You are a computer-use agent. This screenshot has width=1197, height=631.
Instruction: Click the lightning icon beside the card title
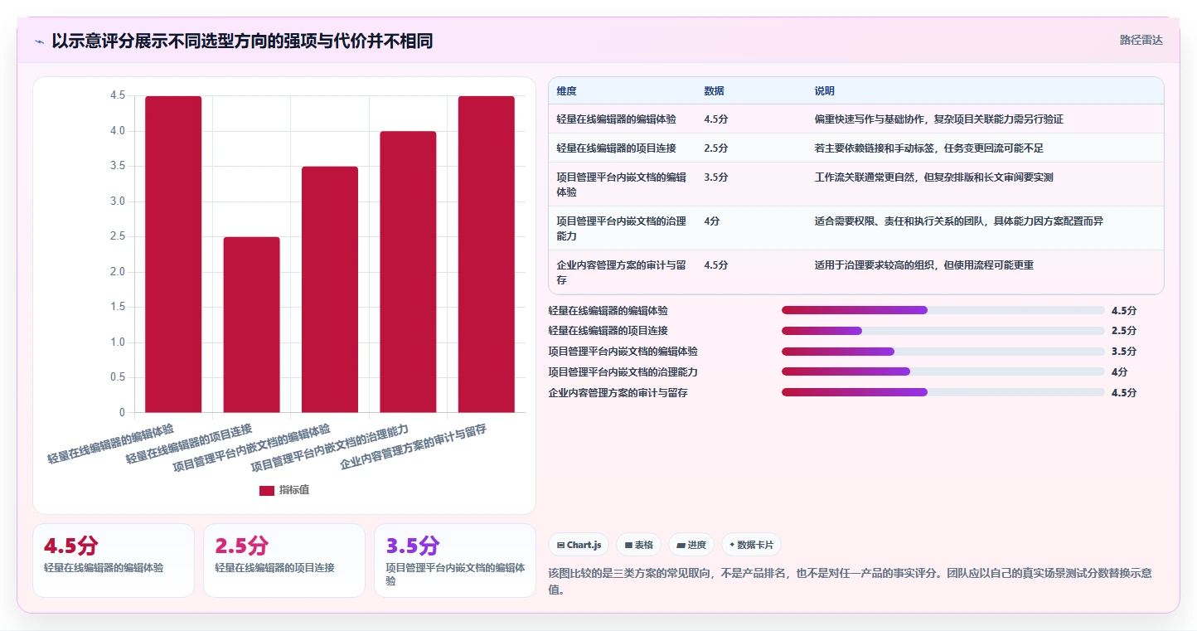39,41
